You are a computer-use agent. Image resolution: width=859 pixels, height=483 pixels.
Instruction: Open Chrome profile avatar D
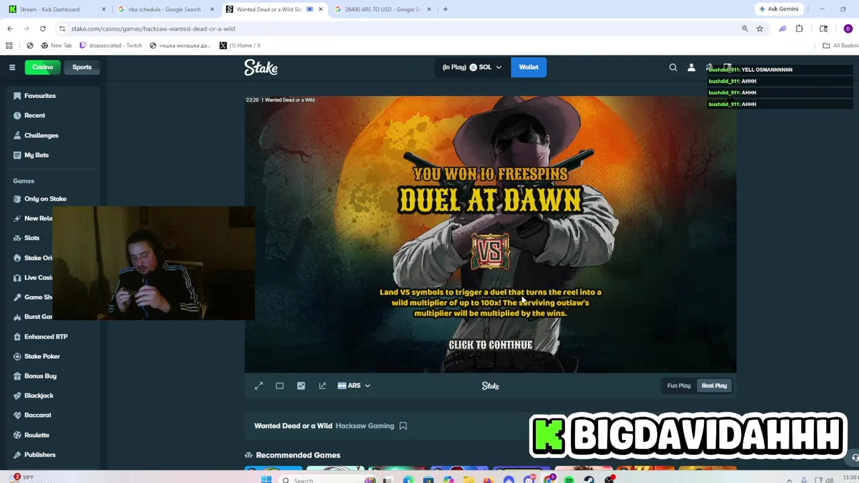[848, 29]
